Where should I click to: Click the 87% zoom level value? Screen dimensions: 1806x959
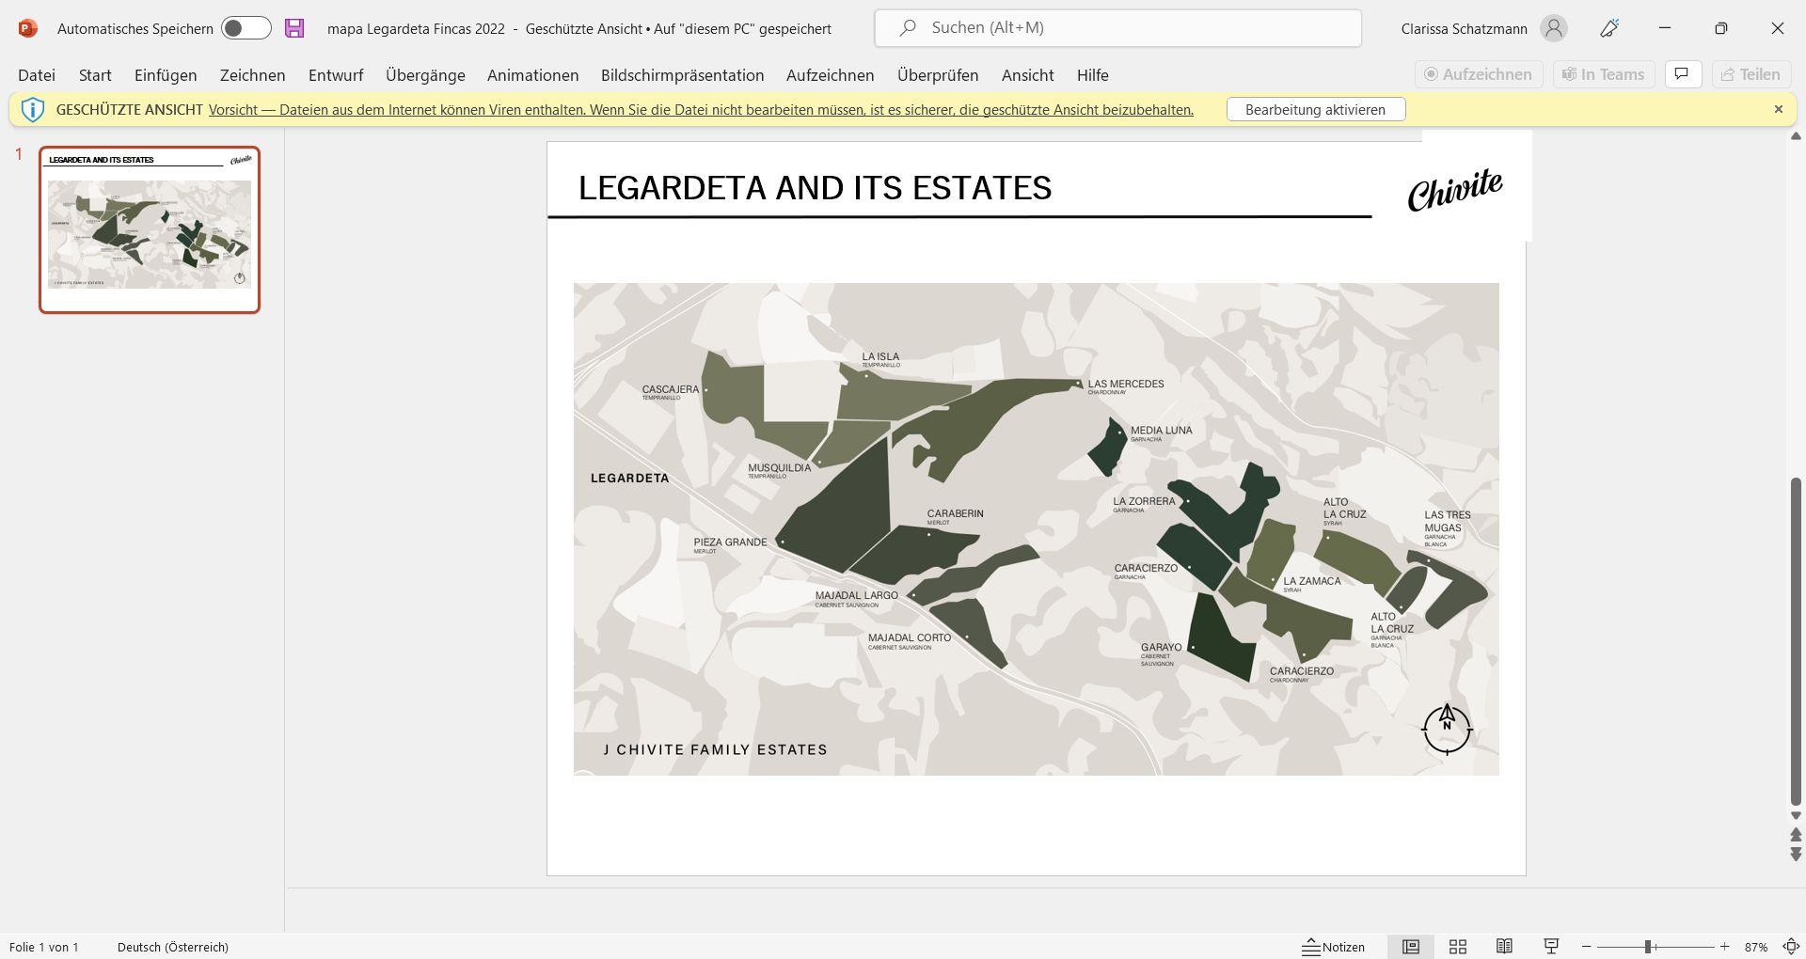[1756, 947]
